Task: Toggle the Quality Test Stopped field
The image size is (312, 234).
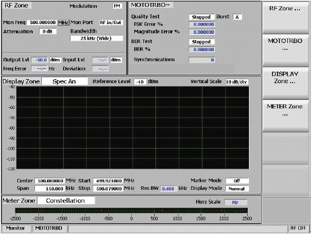Action: coord(201,17)
